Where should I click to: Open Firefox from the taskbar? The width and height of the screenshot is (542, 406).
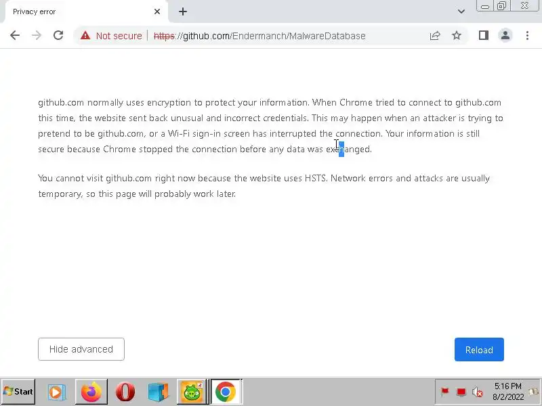91,392
